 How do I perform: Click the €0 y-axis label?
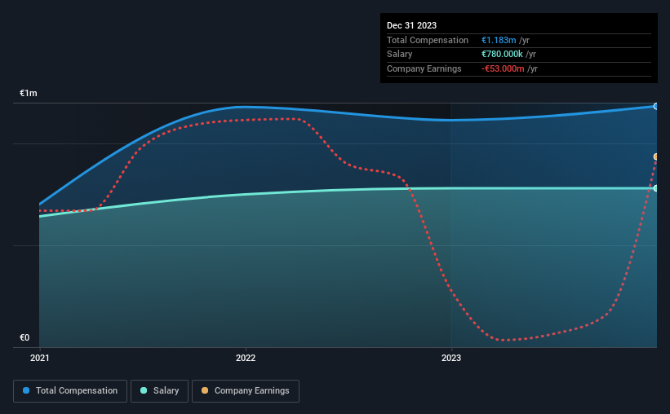(24, 337)
